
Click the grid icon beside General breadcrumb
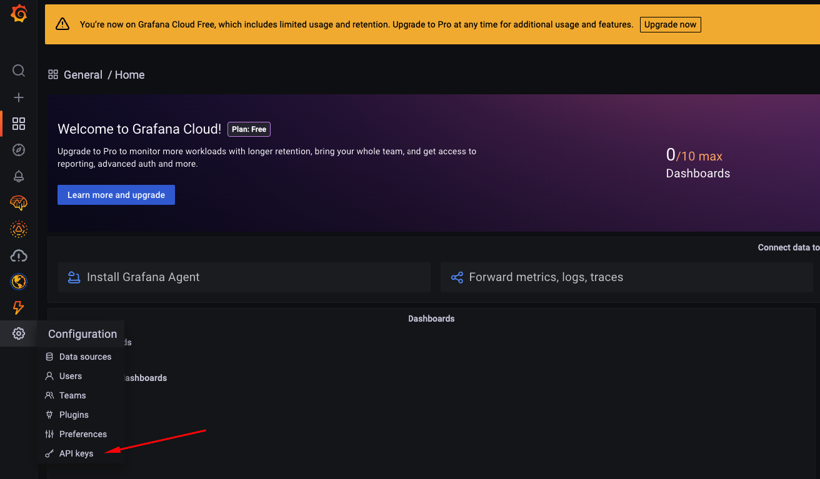53,74
